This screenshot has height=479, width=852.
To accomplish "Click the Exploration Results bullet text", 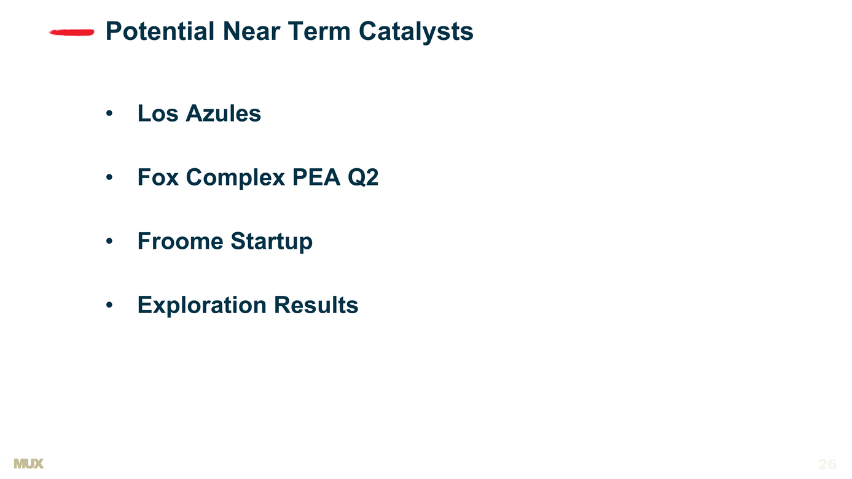I will 248,305.
